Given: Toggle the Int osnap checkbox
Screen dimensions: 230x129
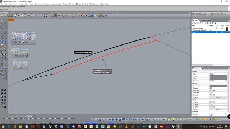Looking at the screenshot, I should point(29,119).
